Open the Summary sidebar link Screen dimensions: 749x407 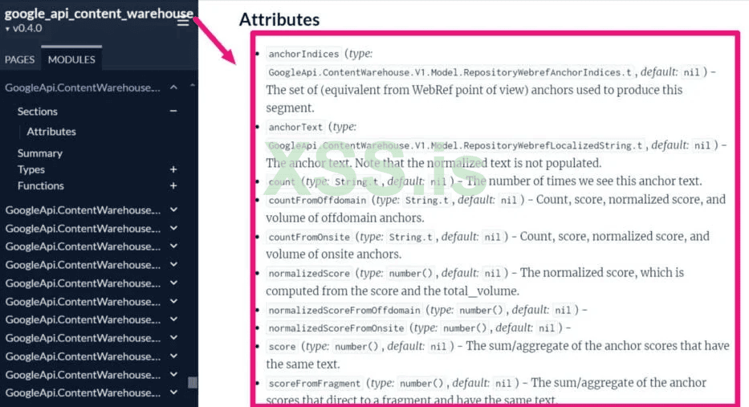click(x=39, y=153)
